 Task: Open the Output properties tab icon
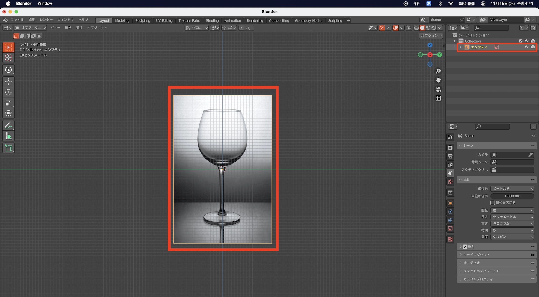tap(450, 156)
